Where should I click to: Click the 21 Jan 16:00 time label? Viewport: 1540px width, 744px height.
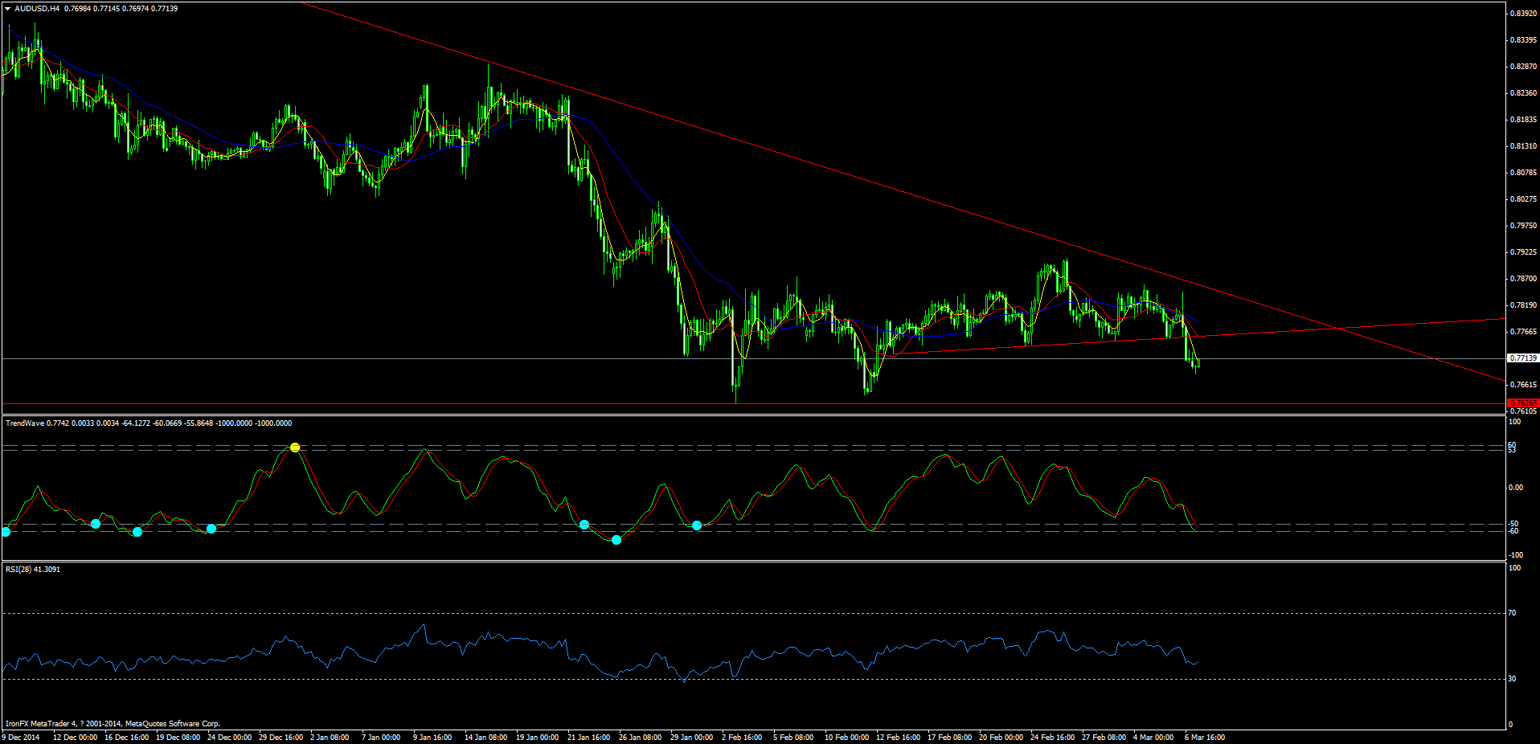589,738
